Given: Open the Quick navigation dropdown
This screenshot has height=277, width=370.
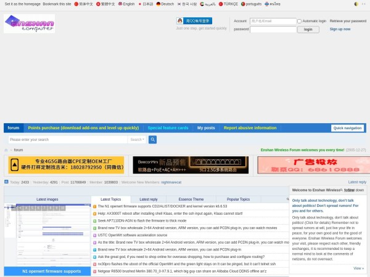Looking at the screenshot, I should (347, 128).
